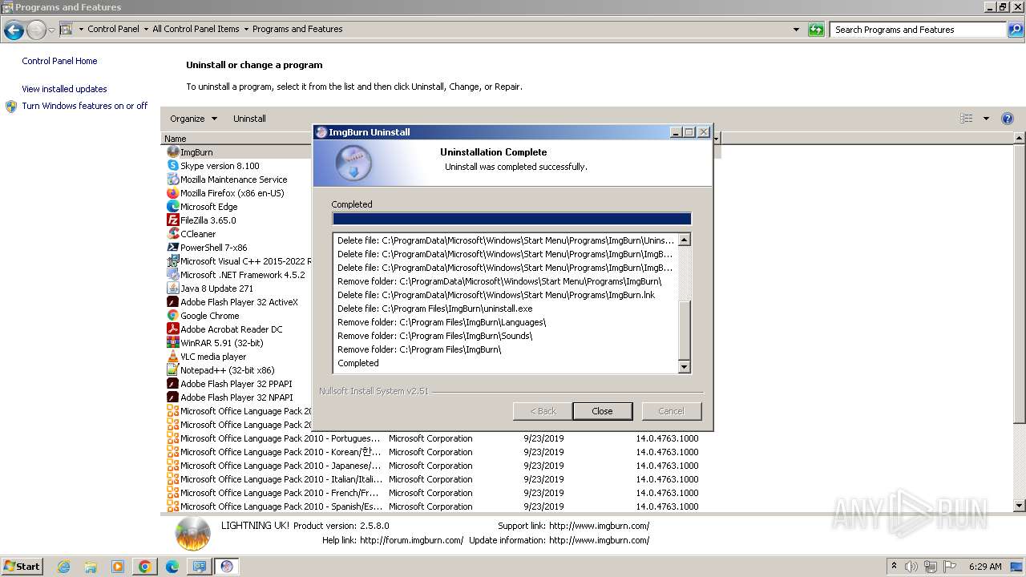Select Adobe Acrobat Reader DC icon

coord(172,329)
